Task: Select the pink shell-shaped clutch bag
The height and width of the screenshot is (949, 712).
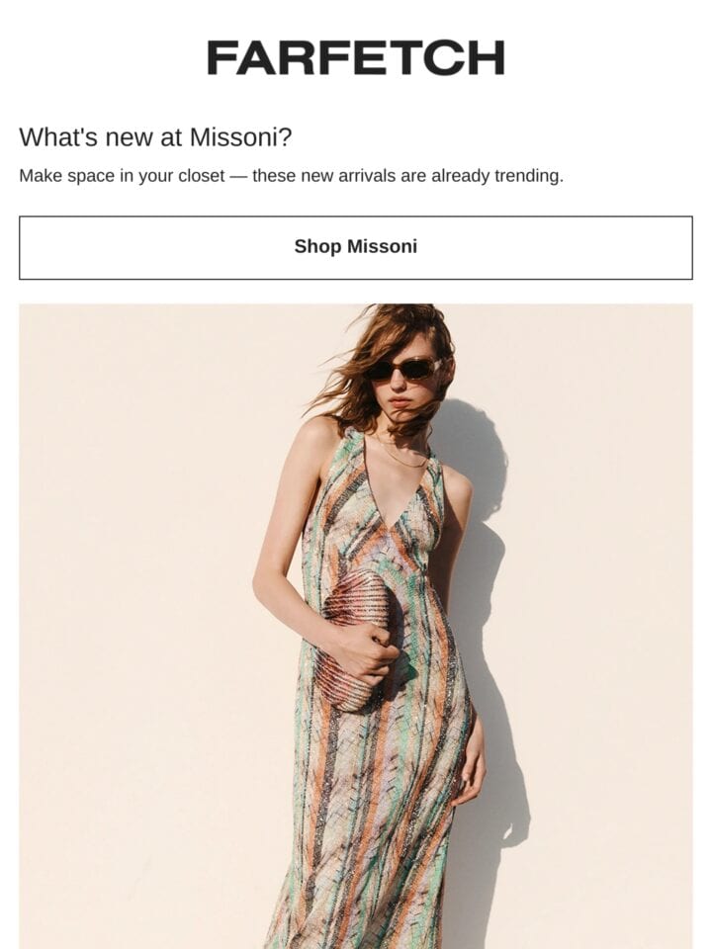Action: tap(358, 640)
